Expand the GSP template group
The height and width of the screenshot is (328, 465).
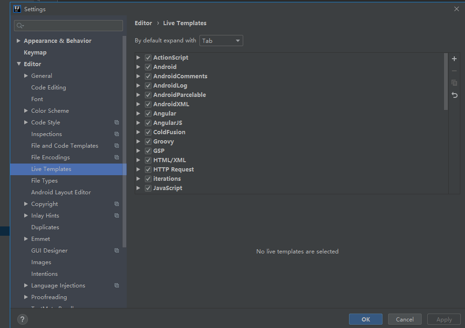[138, 150]
